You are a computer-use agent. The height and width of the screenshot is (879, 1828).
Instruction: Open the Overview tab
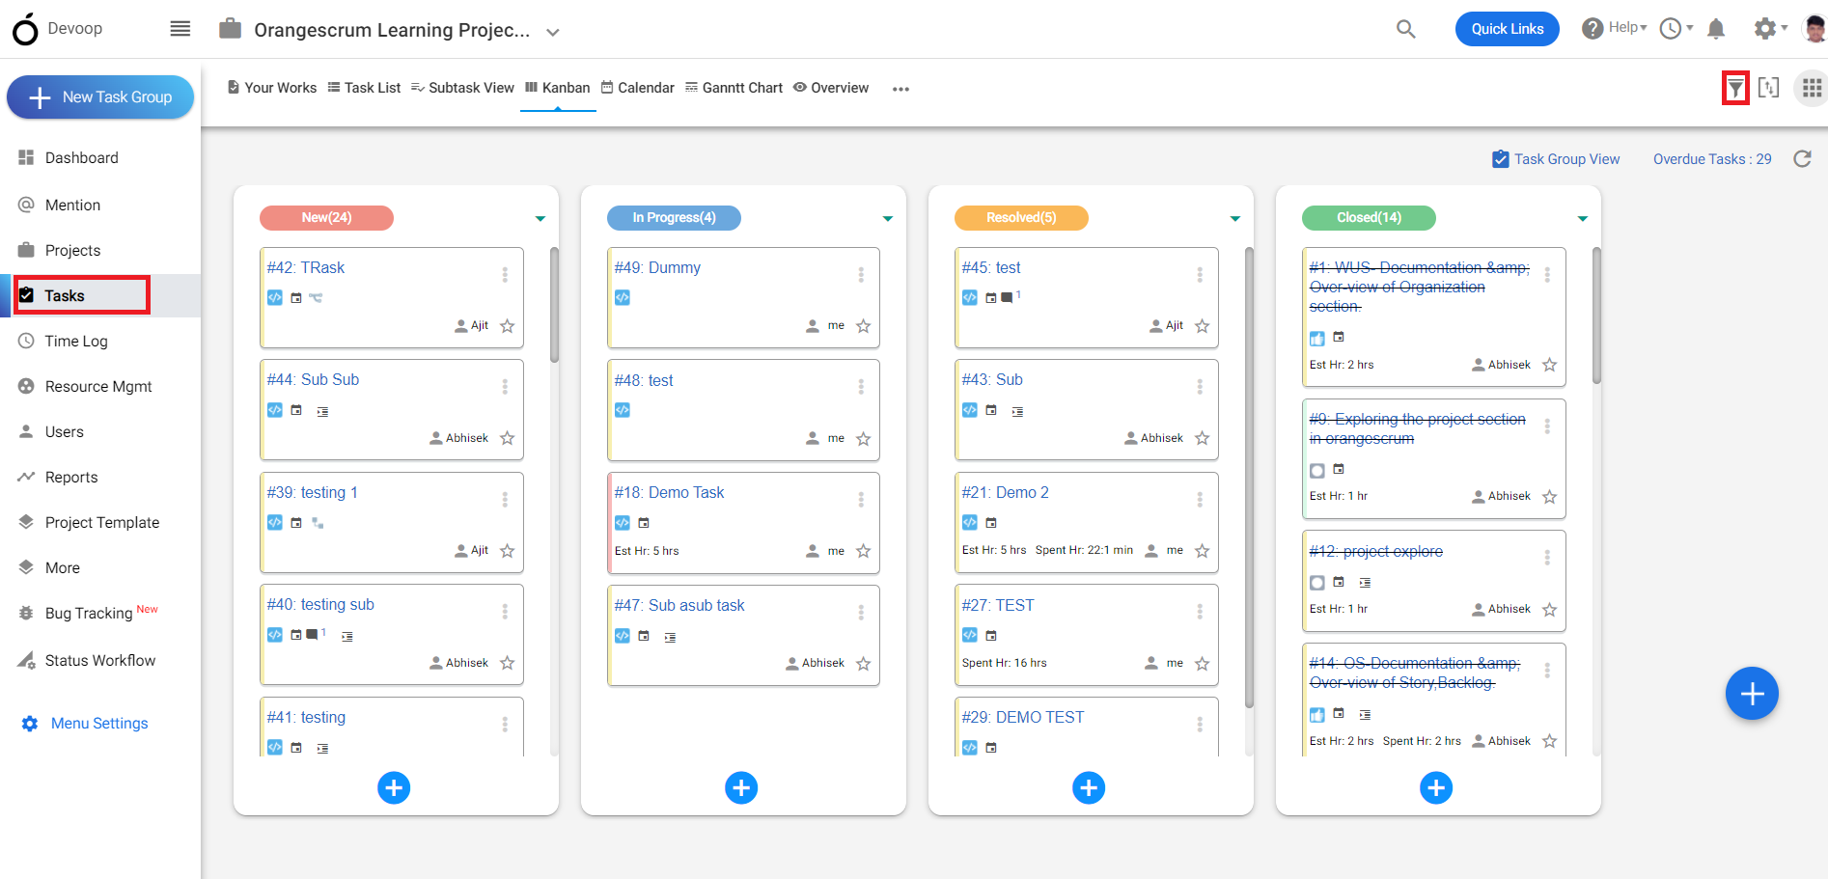coord(831,88)
